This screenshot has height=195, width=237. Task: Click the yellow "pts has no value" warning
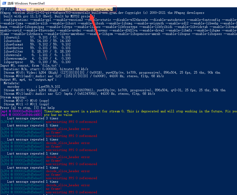pos(58,115)
